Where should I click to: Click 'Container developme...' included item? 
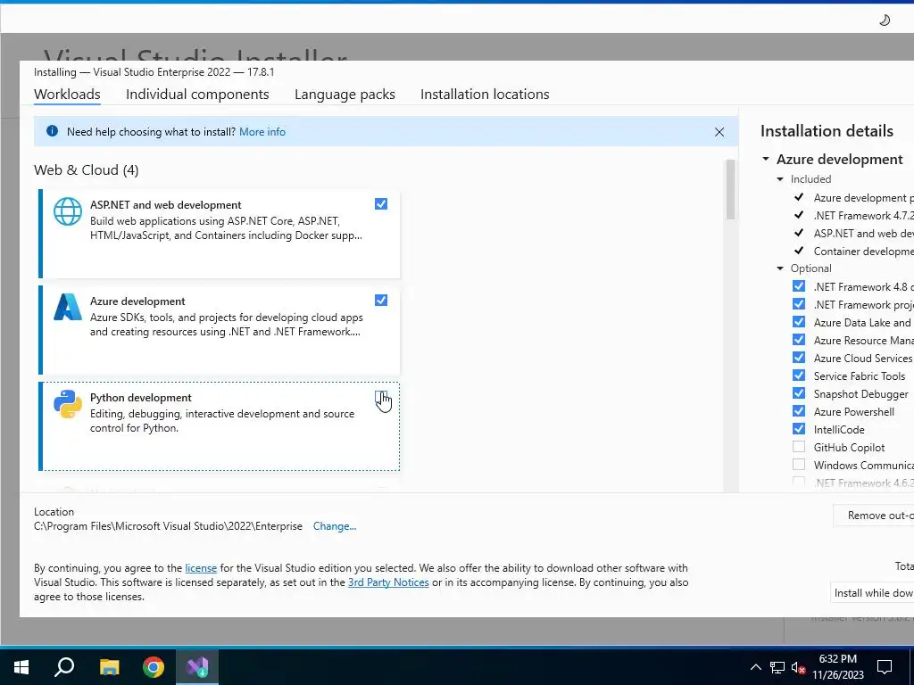pyautogui.click(x=863, y=251)
